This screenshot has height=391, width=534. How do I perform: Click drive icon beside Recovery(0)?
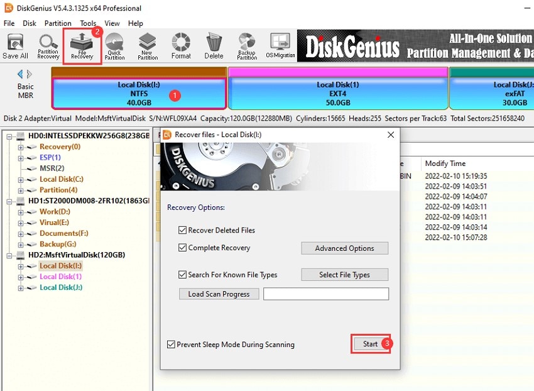pos(32,147)
